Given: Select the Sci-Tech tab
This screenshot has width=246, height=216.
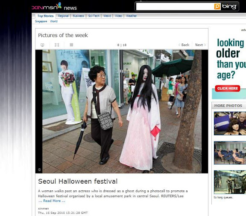Looking at the screenshot, I should click(94, 16).
